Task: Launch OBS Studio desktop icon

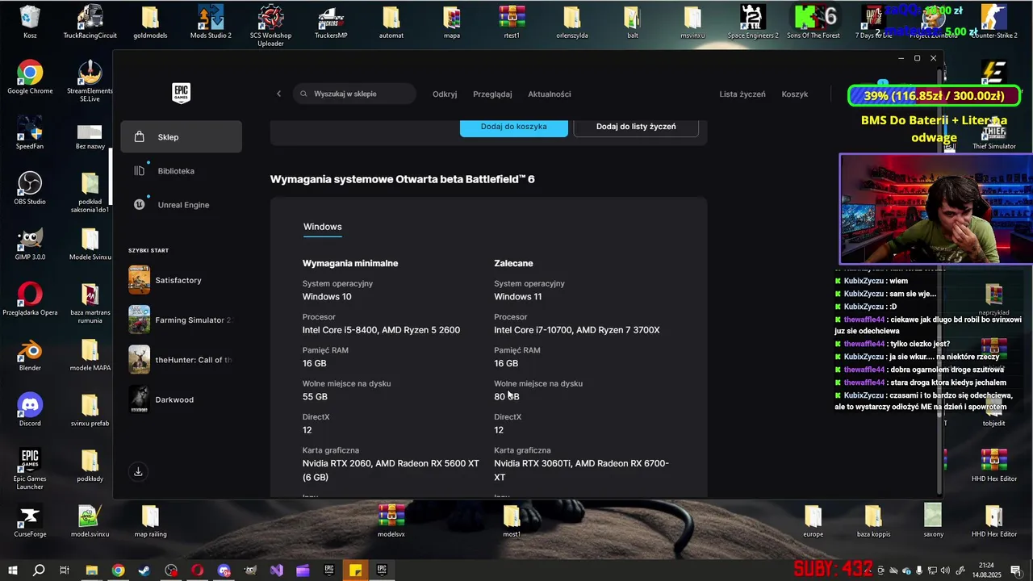Action: click(x=30, y=188)
